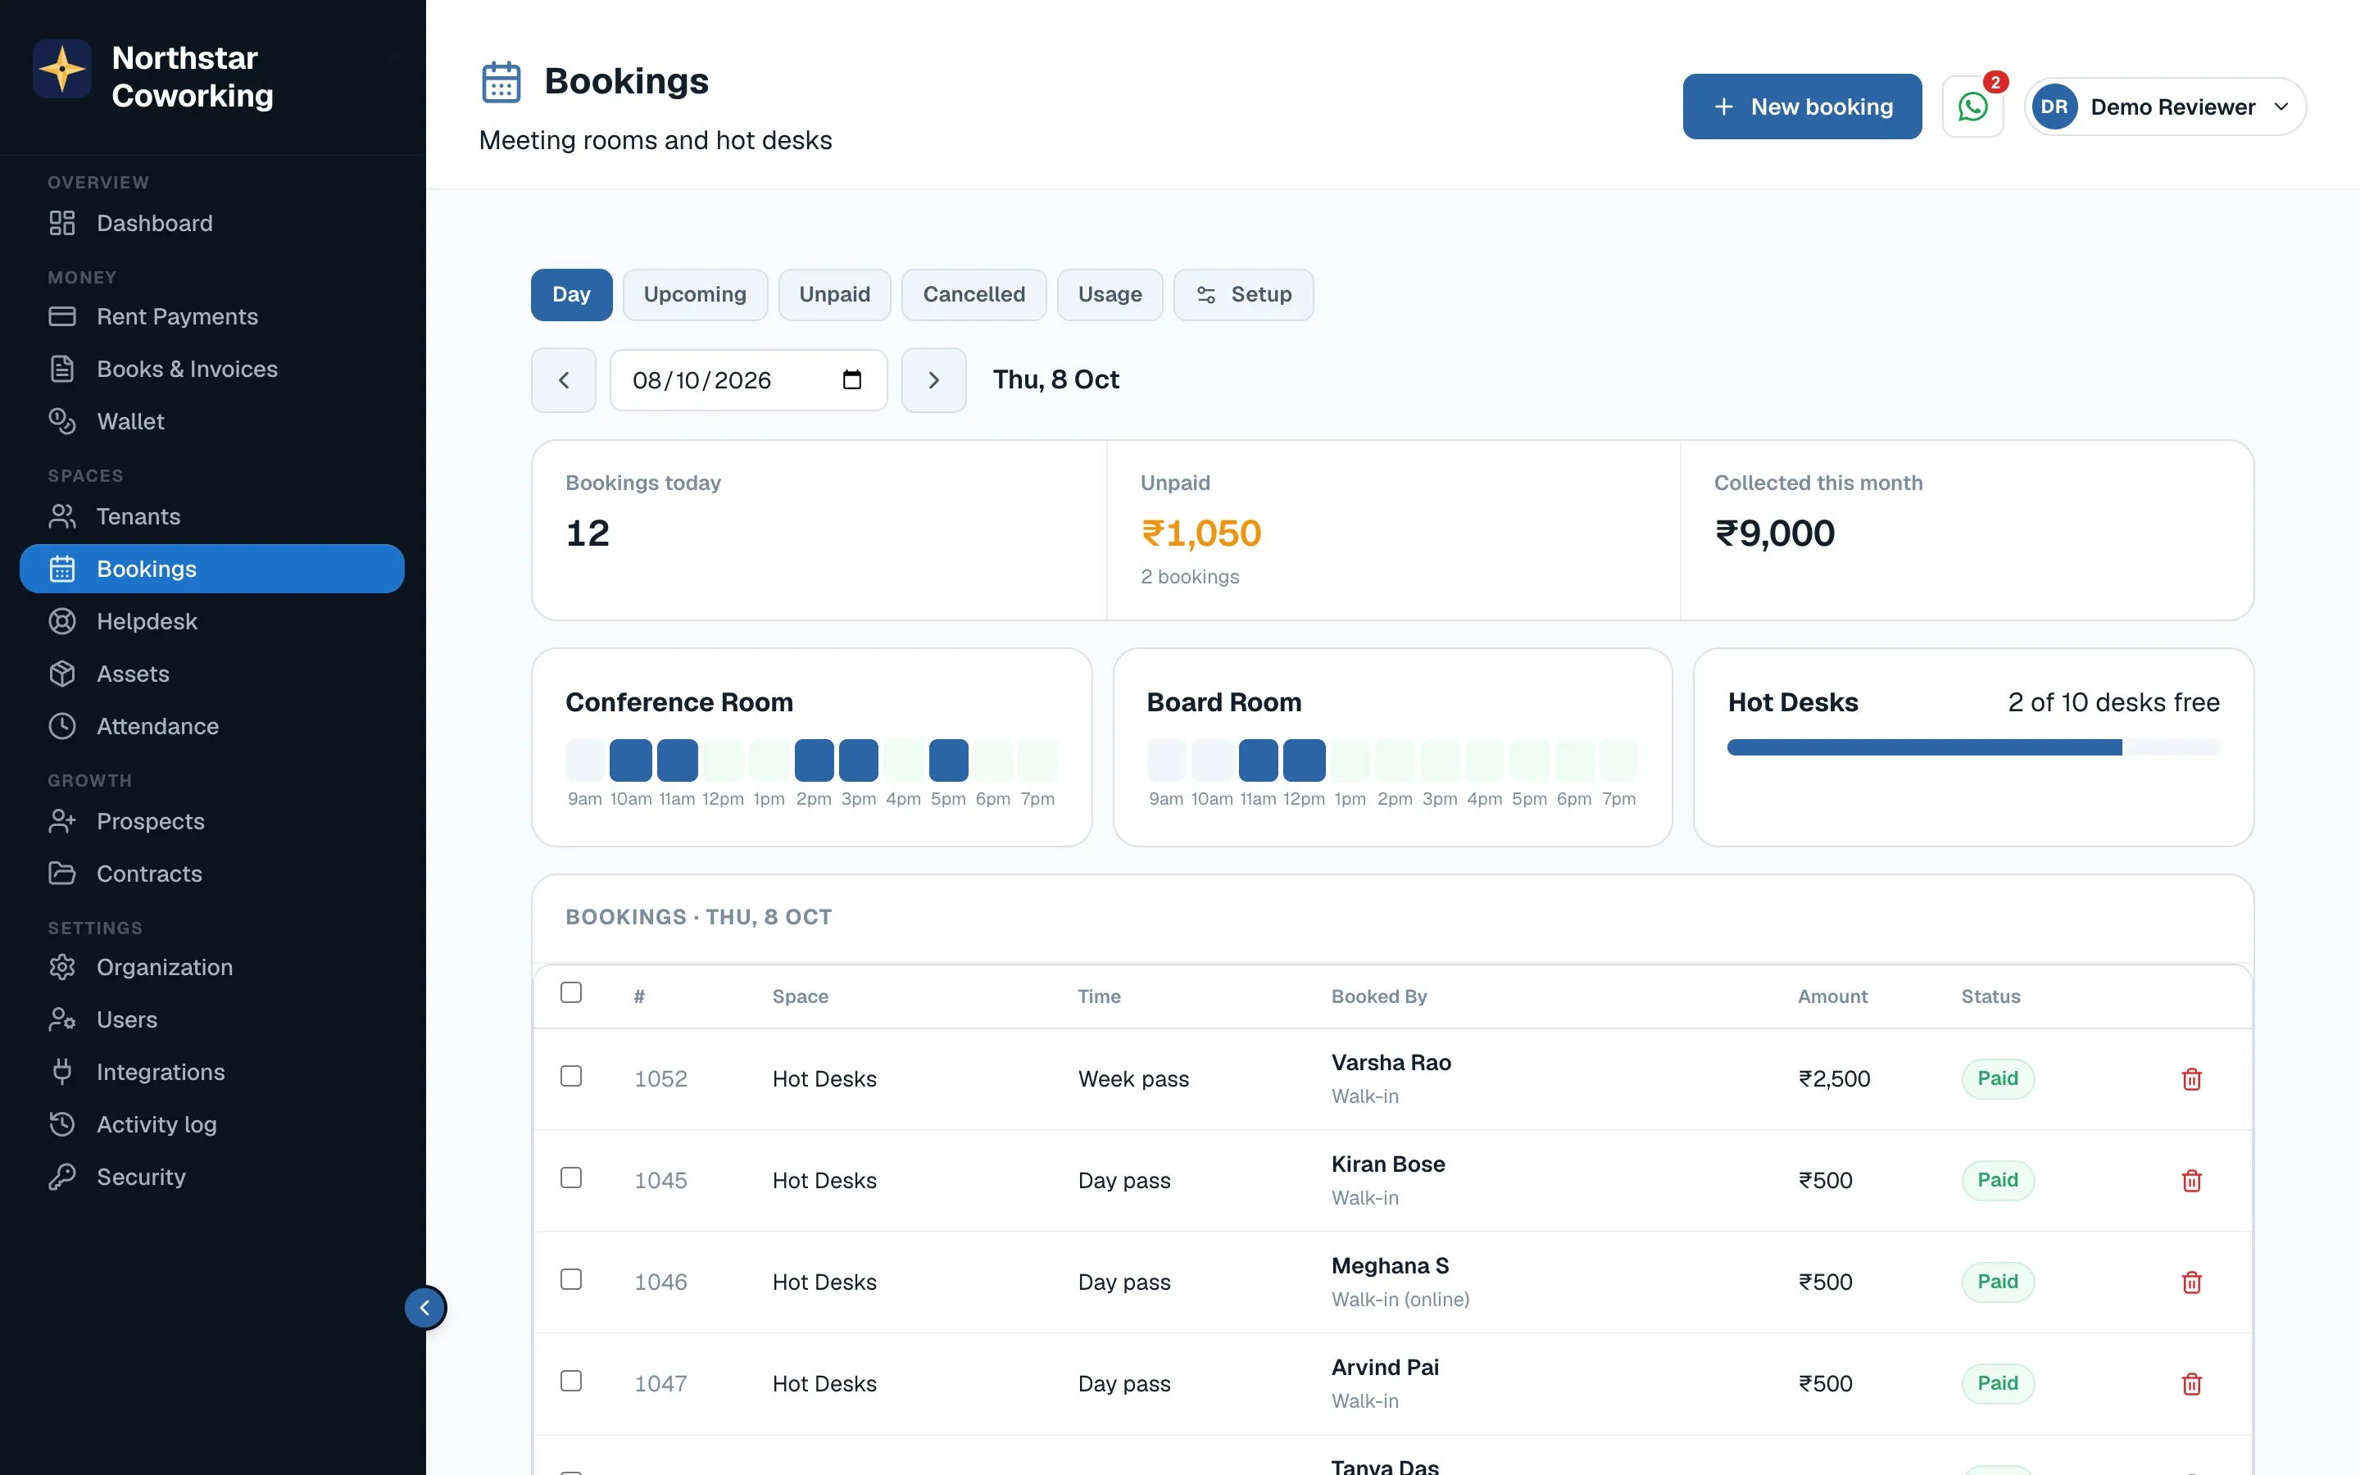The width and height of the screenshot is (2360, 1475).
Task: Collapse the sidebar with chevron button
Action: pos(425,1308)
